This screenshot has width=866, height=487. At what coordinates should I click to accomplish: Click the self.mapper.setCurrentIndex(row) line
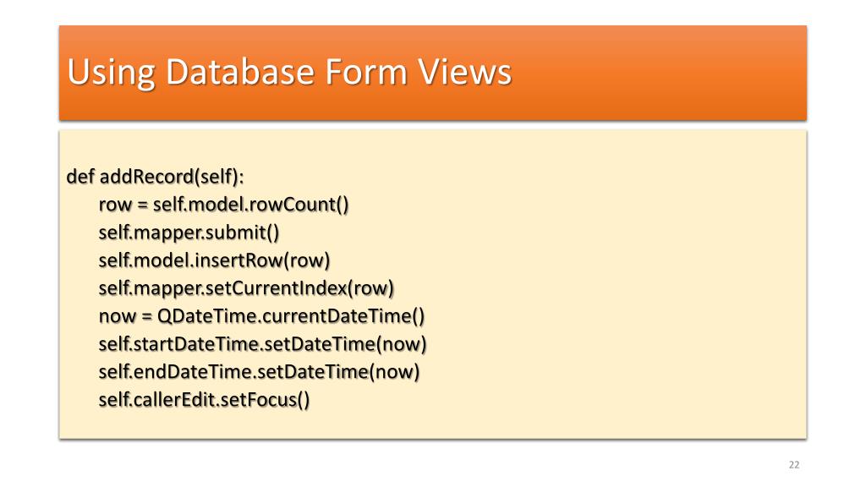click(246, 288)
